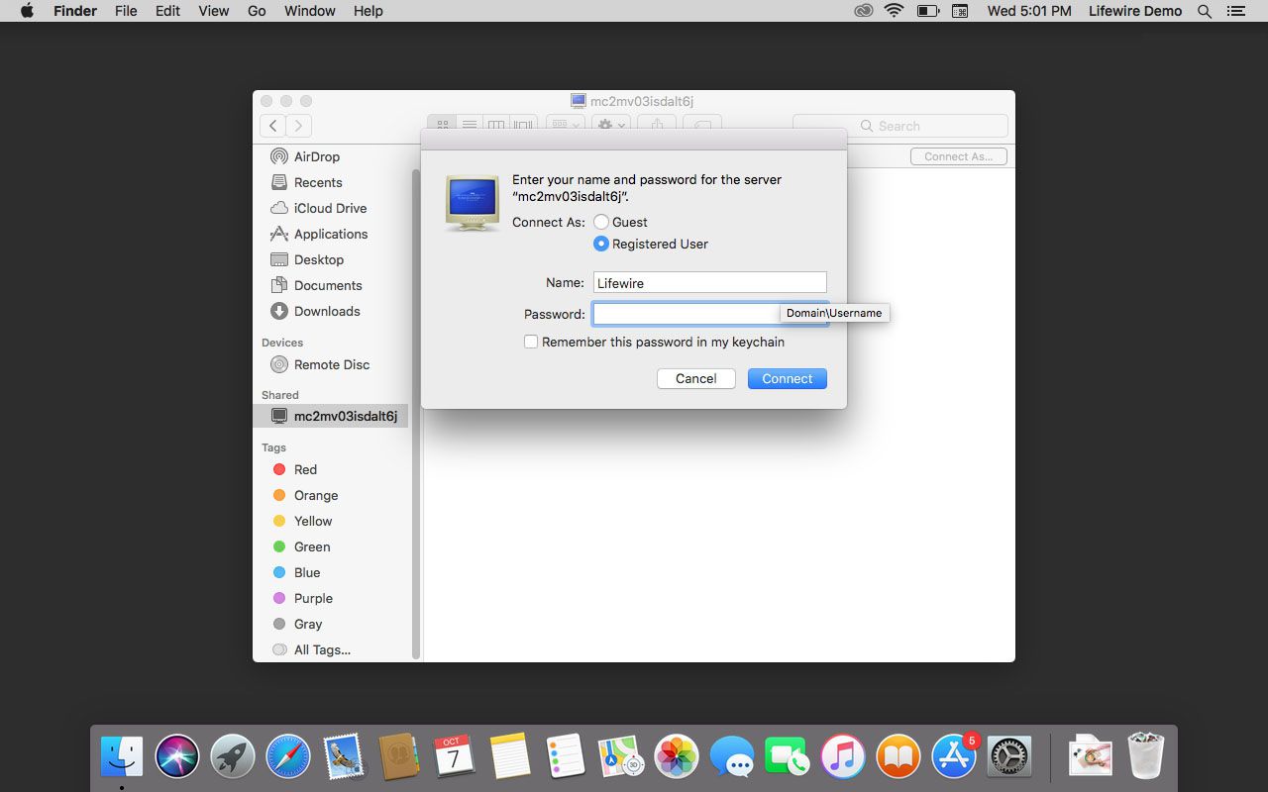
Task: Click the Finder Search field
Action: coord(900,126)
